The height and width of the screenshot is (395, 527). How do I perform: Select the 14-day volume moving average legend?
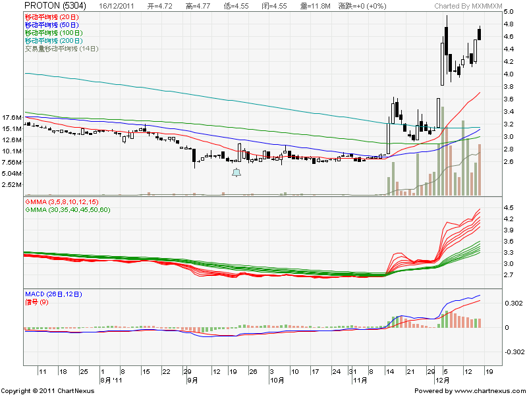pos(61,49)
